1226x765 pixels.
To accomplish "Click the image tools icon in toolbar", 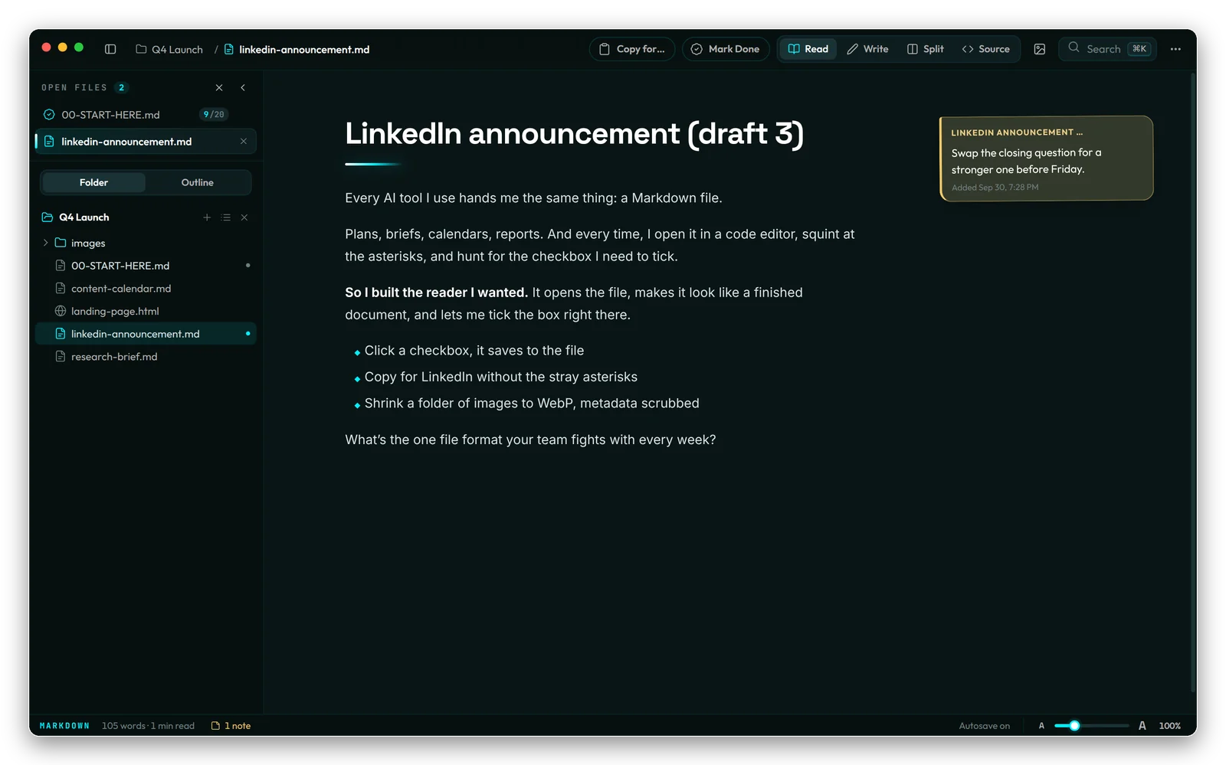I will point(1040,49).
